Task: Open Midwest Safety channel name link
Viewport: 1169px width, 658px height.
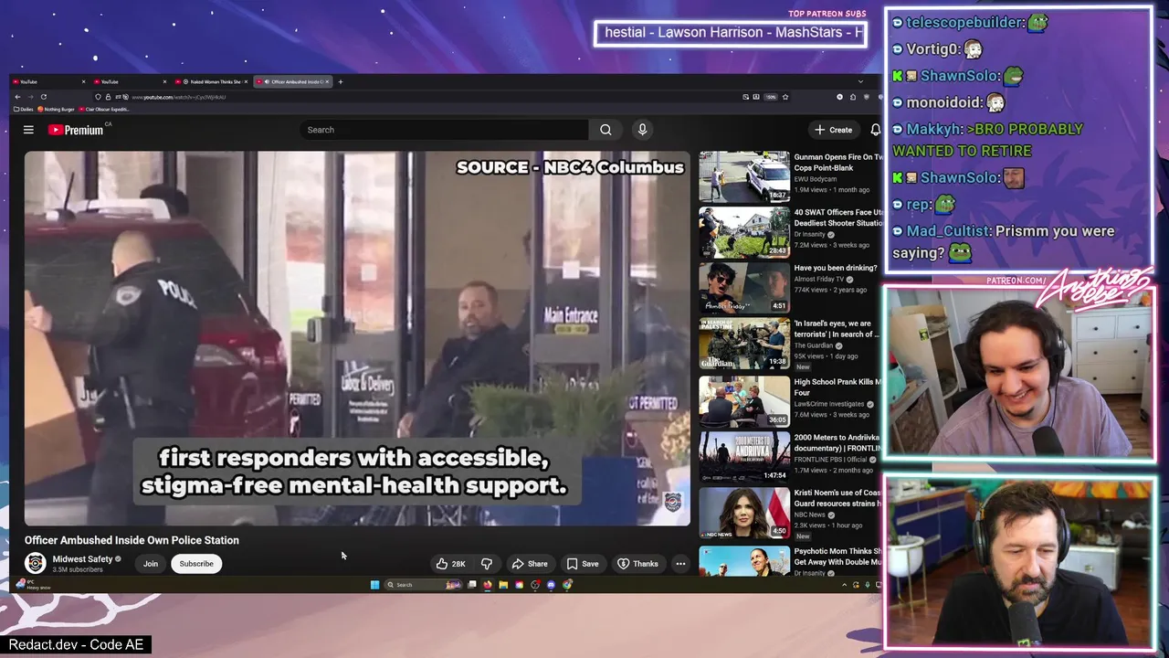Action: point(82,558)
